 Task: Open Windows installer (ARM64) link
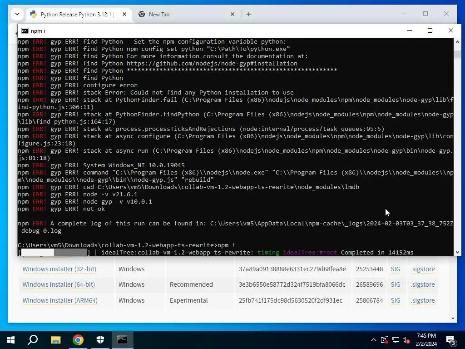(x=60, y=300)
